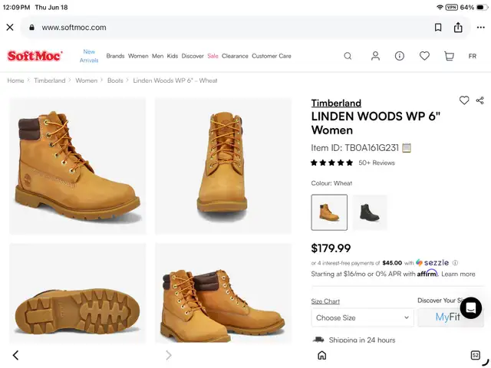Viewport: 491px width, 368px height.
Task: Open Customer Care menu
Action: [x=272, y=56]
